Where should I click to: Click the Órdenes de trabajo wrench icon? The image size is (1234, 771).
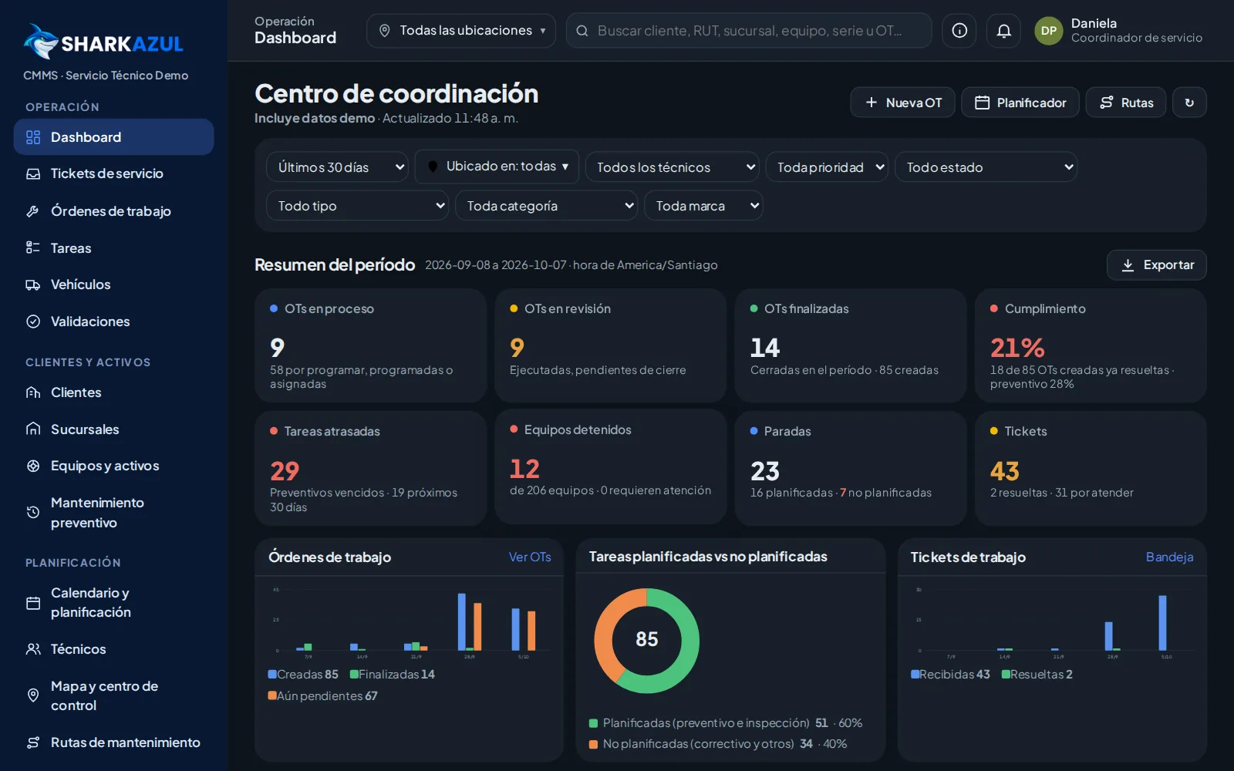click(x=33, y=211)
